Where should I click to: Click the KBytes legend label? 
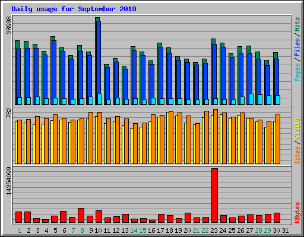click(297, 213)
